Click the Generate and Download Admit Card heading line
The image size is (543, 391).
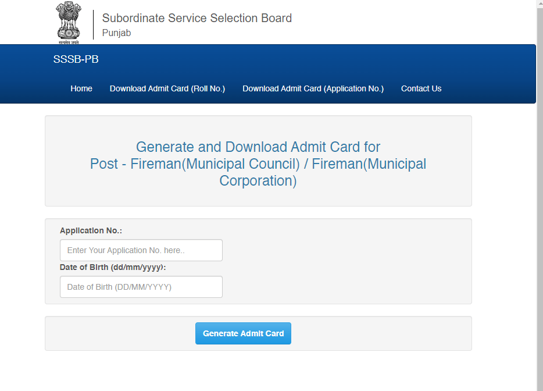point(258,147)
